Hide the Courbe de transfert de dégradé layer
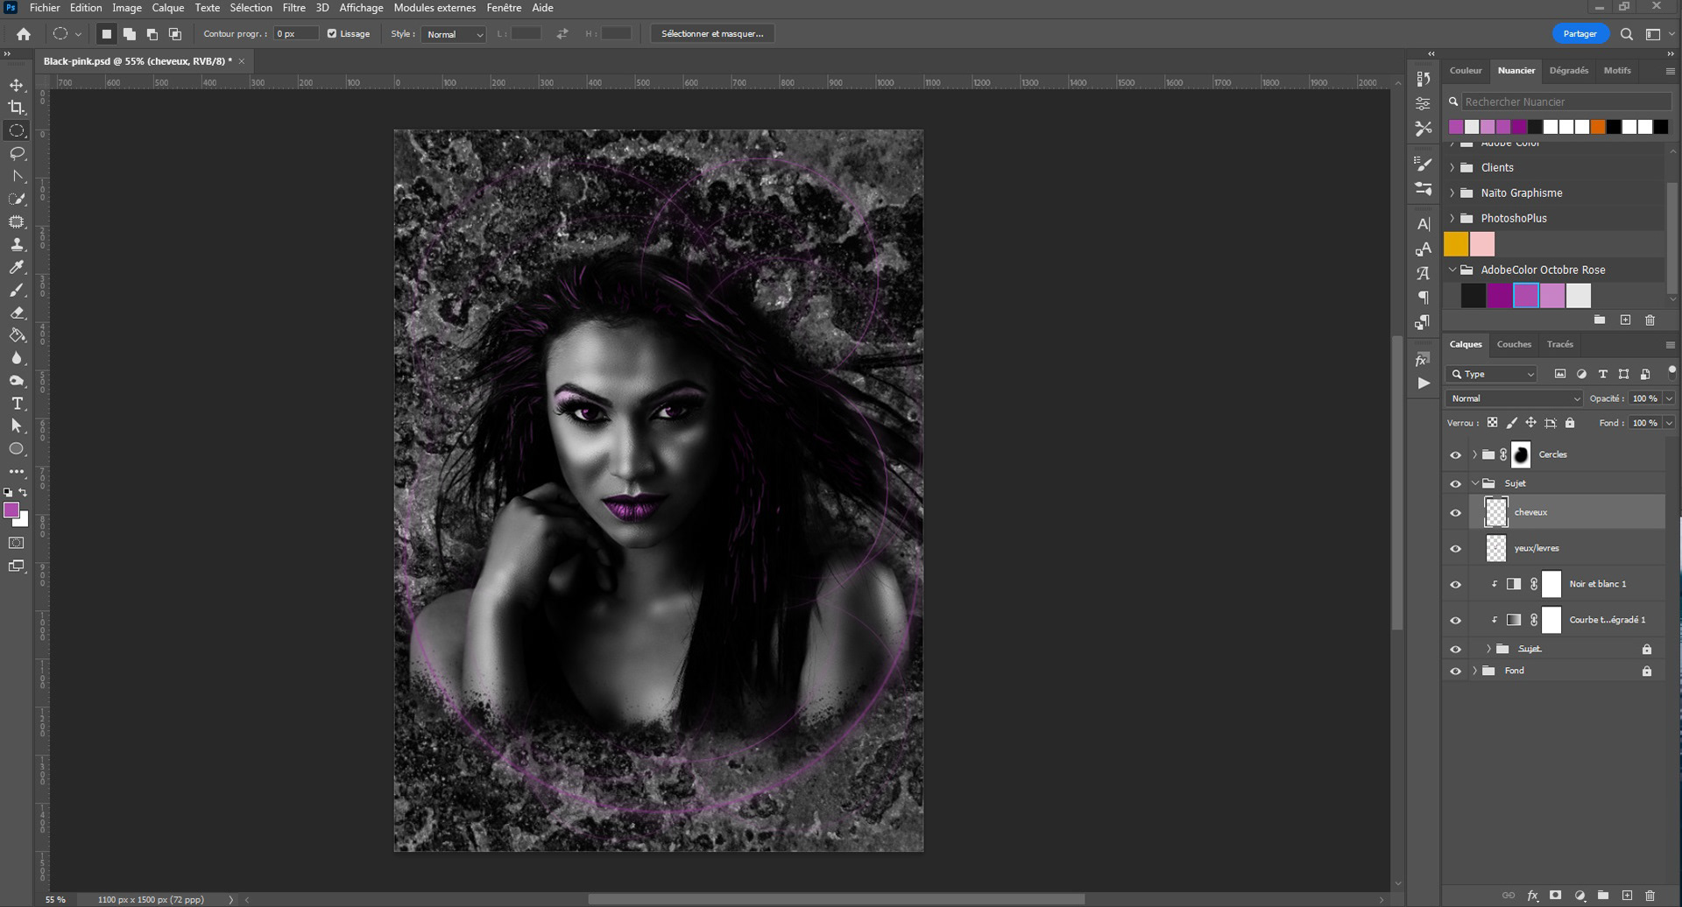The width and height of the screenshot is (1682, 907). [1455, 621]
